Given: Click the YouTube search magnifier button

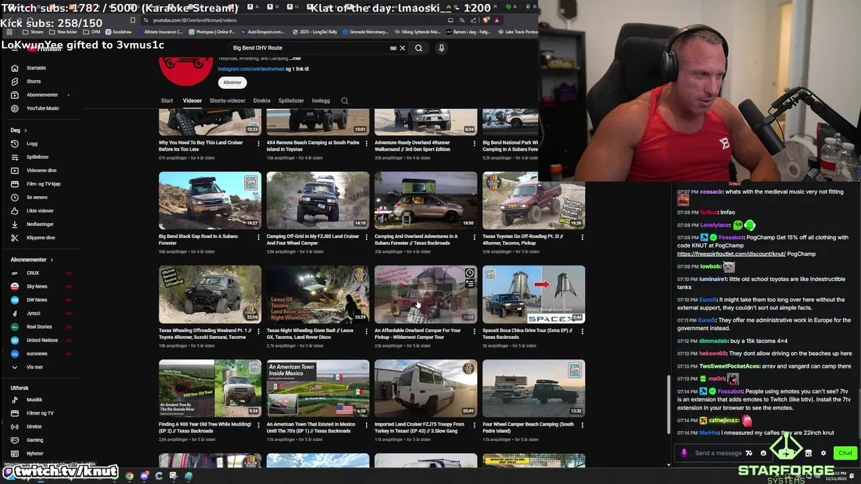Looking at the screenshot, I should click(418, 48).
